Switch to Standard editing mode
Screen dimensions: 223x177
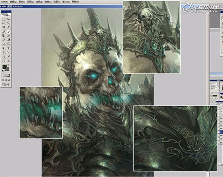[x=4, y=75]
